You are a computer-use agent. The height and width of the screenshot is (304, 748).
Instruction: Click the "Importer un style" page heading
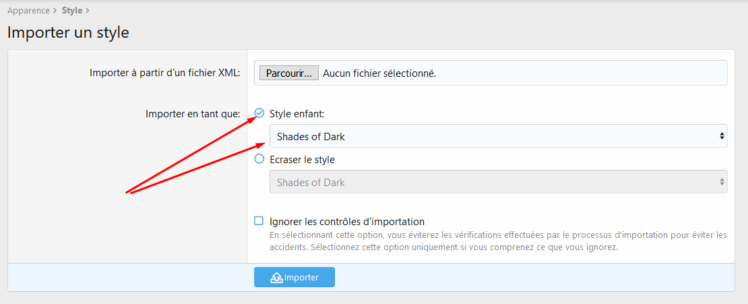point(68,32)
